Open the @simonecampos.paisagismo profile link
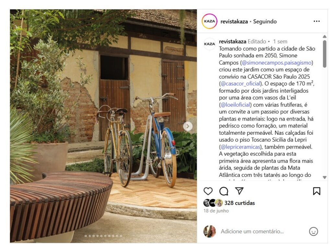The width and height of the screenshot is (332, 252). pos(277,63)
